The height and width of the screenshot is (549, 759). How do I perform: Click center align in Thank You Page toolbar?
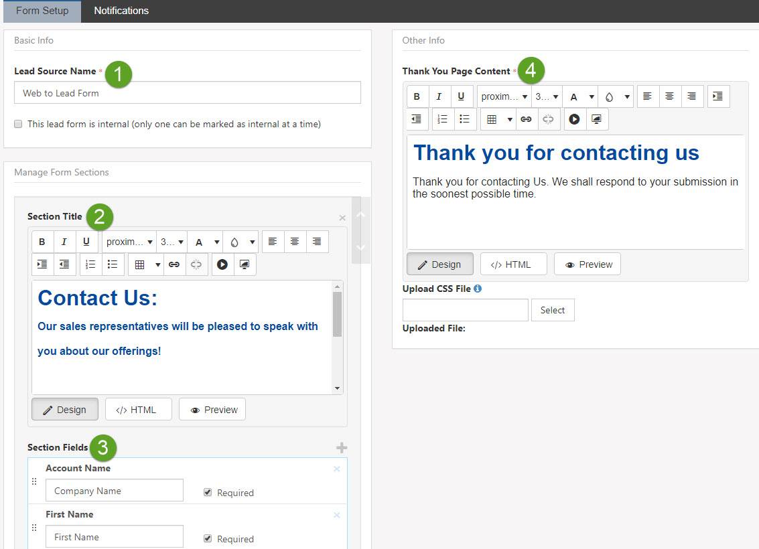pos(669,96)
